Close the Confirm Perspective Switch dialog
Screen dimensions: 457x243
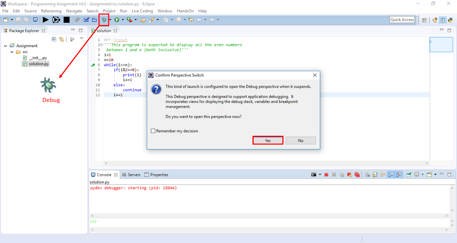(x=315, y=75)
